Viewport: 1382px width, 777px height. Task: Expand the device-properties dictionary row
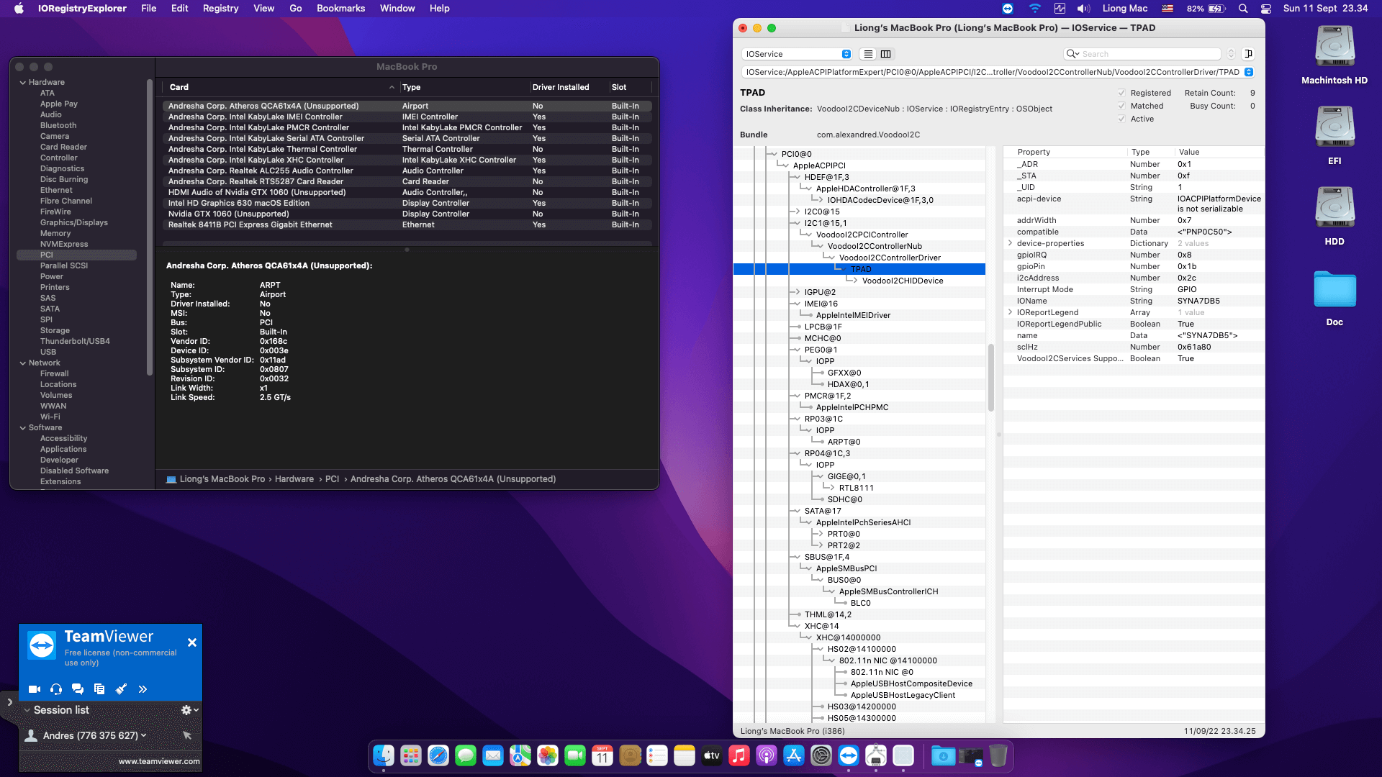(x=1011, y=243)
